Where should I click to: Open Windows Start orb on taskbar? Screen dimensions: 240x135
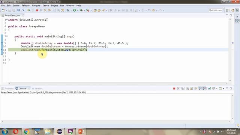pos(5,132)
